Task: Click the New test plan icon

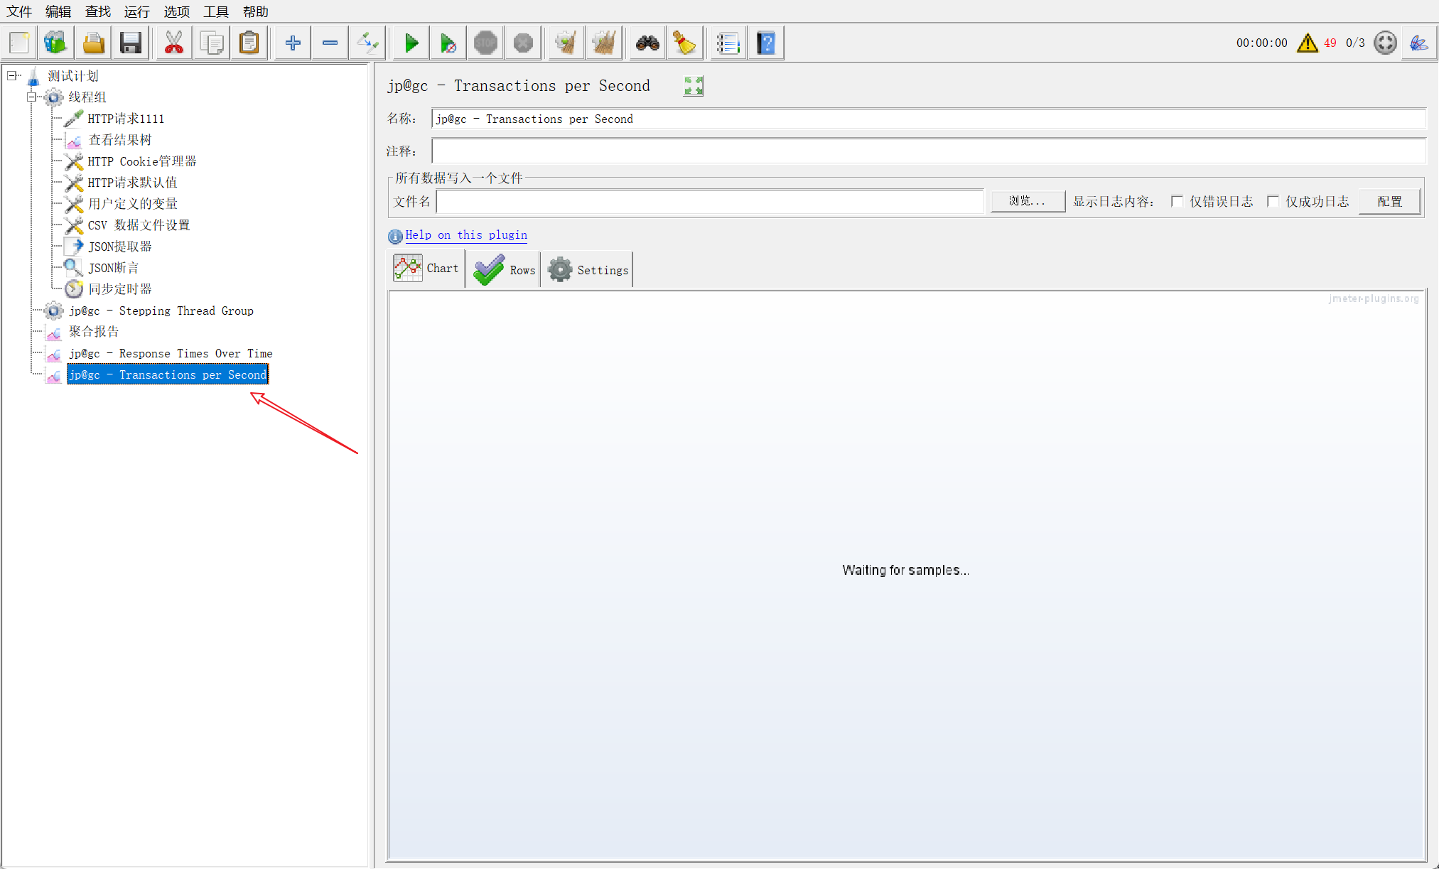Action: pos(19,43)
